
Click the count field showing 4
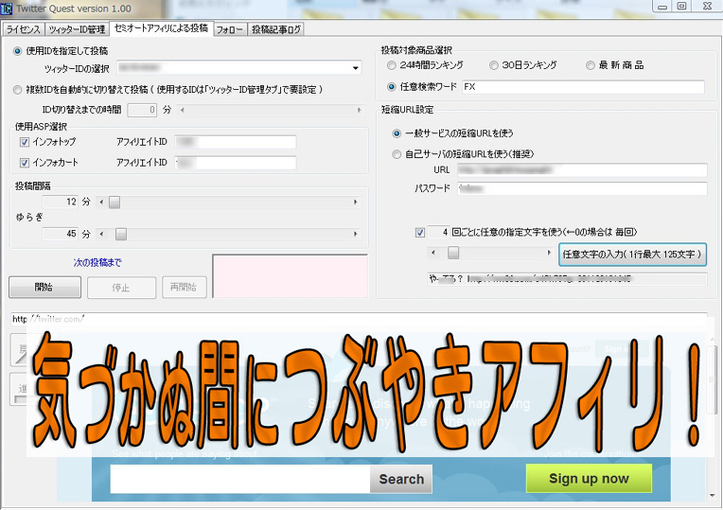tap(438, 232)
